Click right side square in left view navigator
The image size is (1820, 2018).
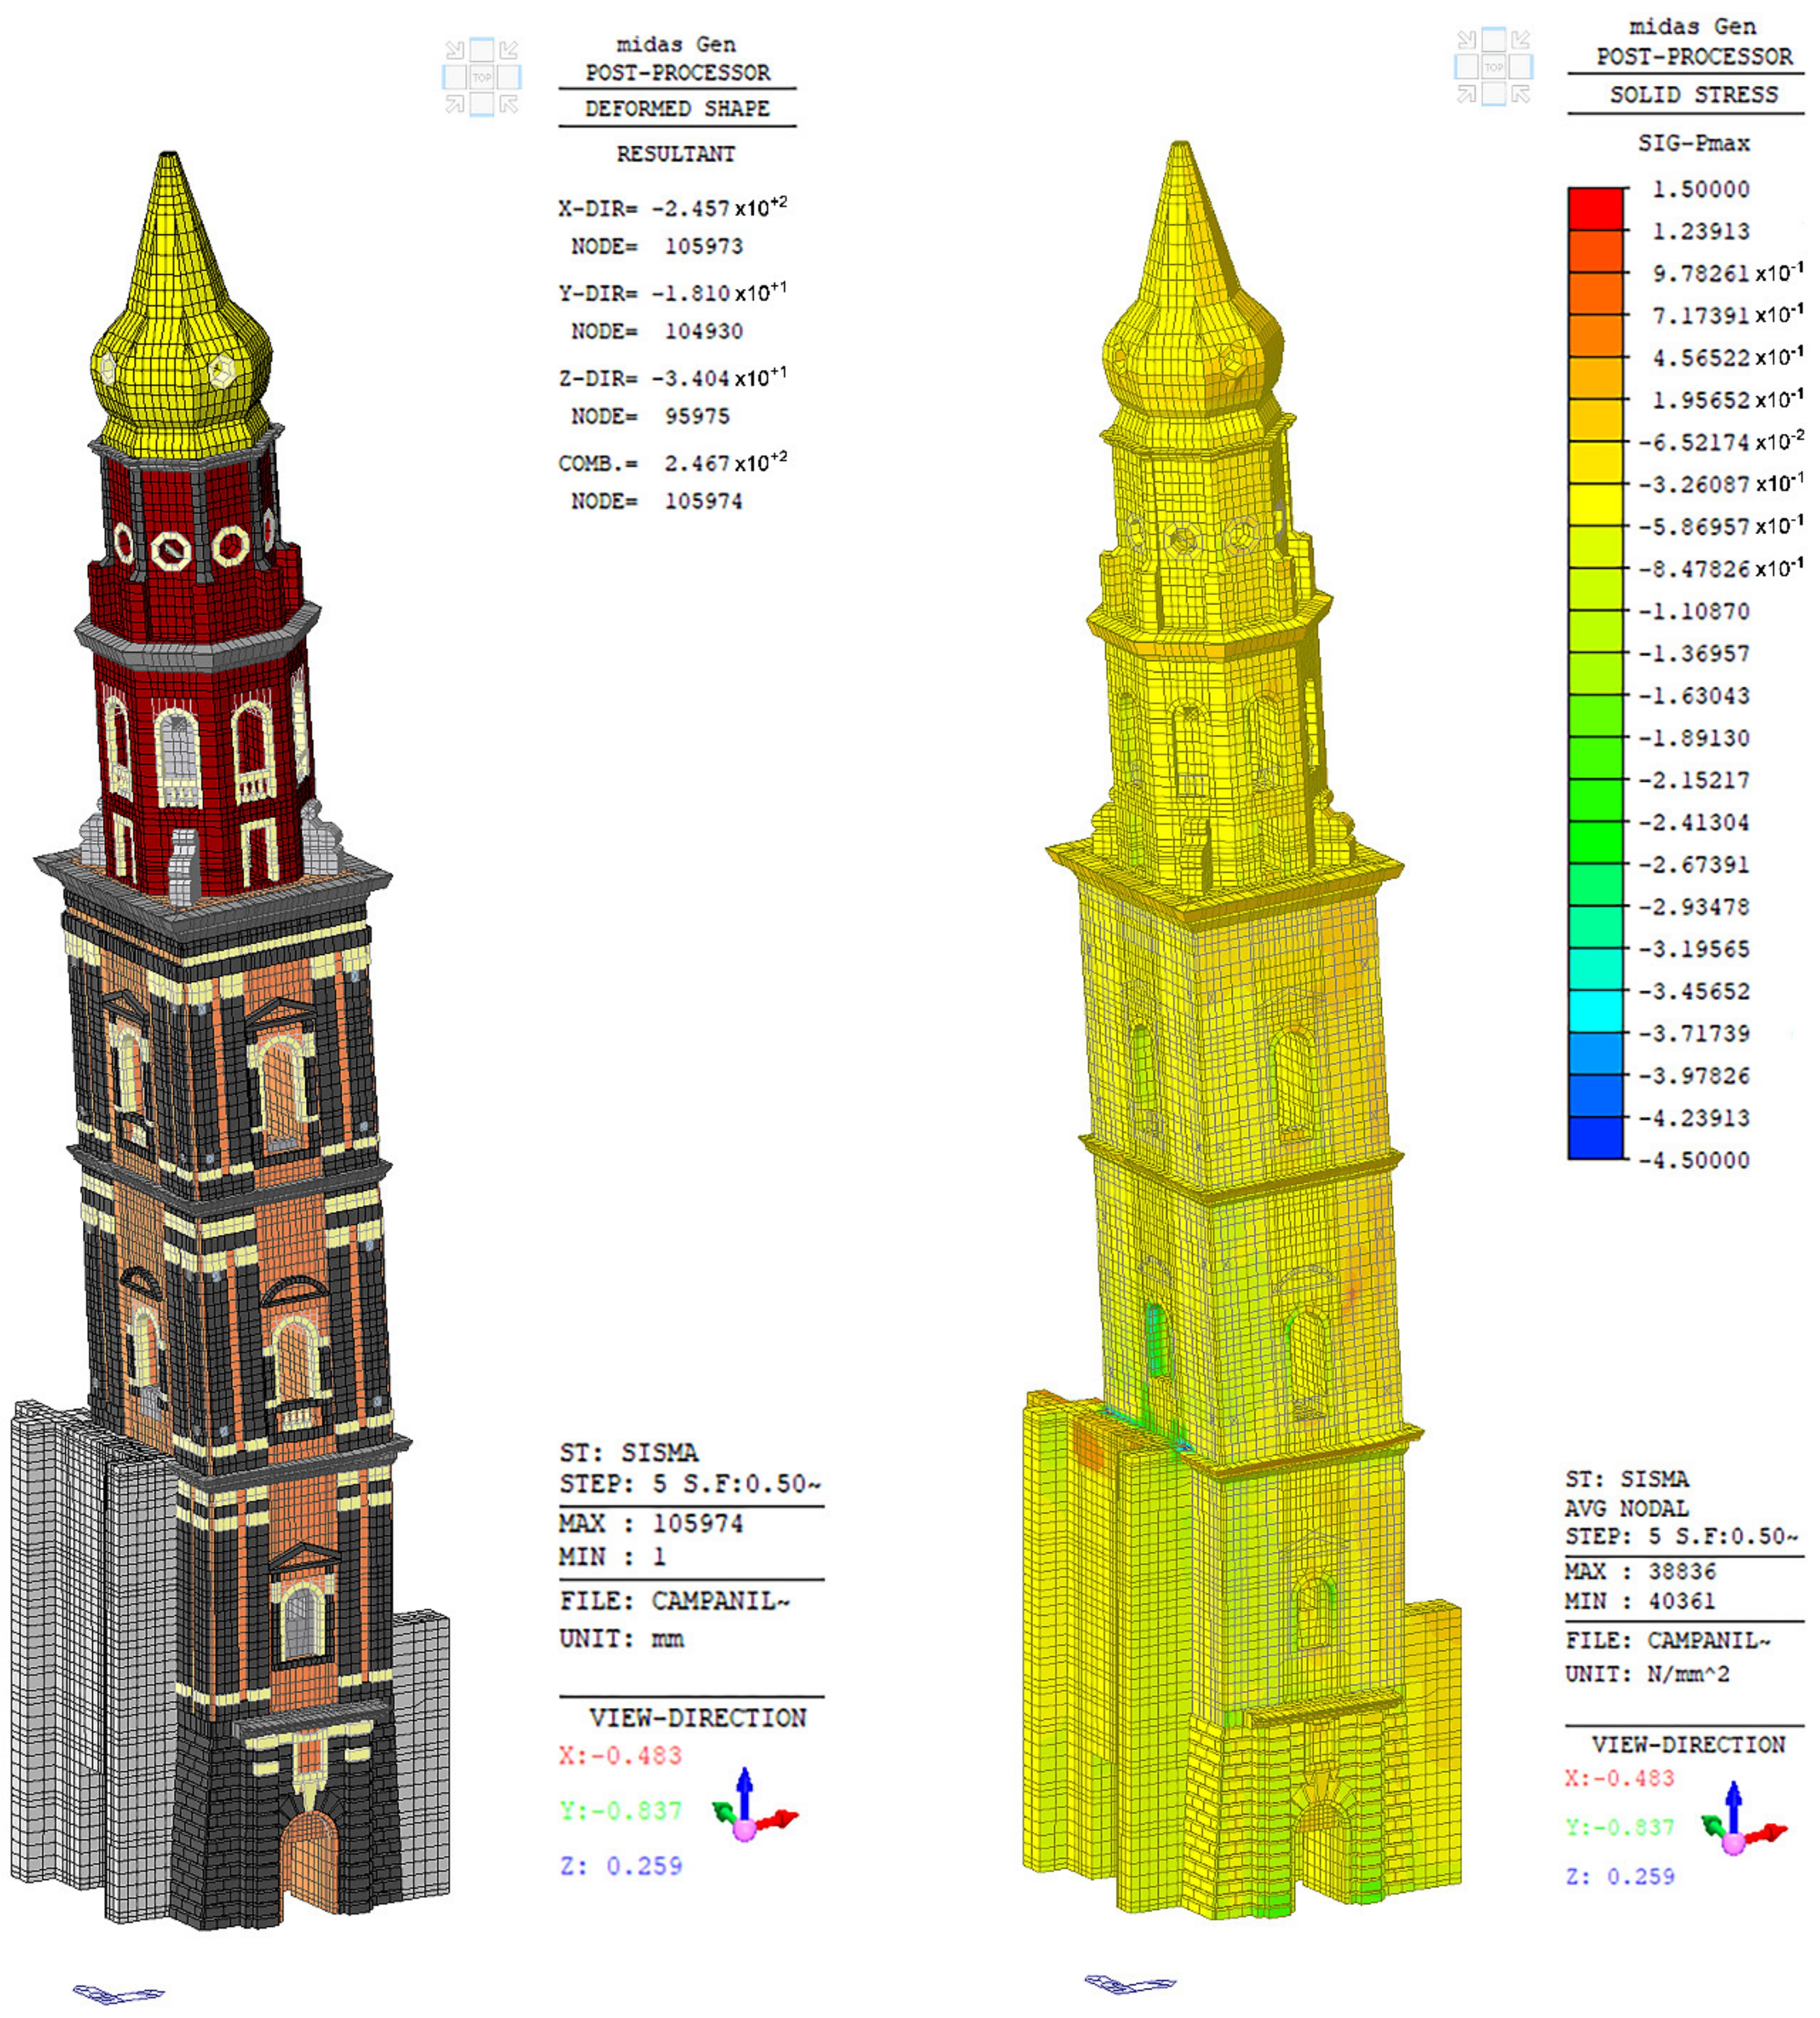510,77
